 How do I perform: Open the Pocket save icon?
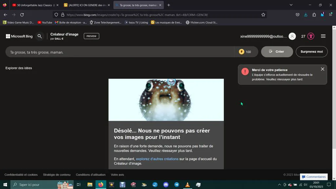(x=297, y=15)
